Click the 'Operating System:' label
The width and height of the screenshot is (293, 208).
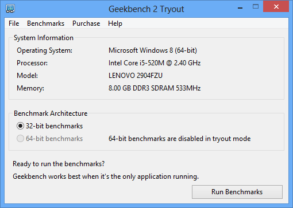tap(45, 50)
